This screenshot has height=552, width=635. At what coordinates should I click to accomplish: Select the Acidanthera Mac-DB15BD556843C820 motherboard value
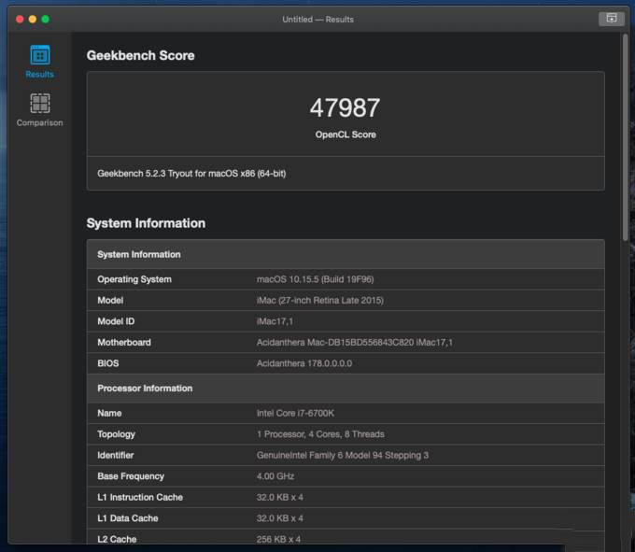(x=354, y=343)
